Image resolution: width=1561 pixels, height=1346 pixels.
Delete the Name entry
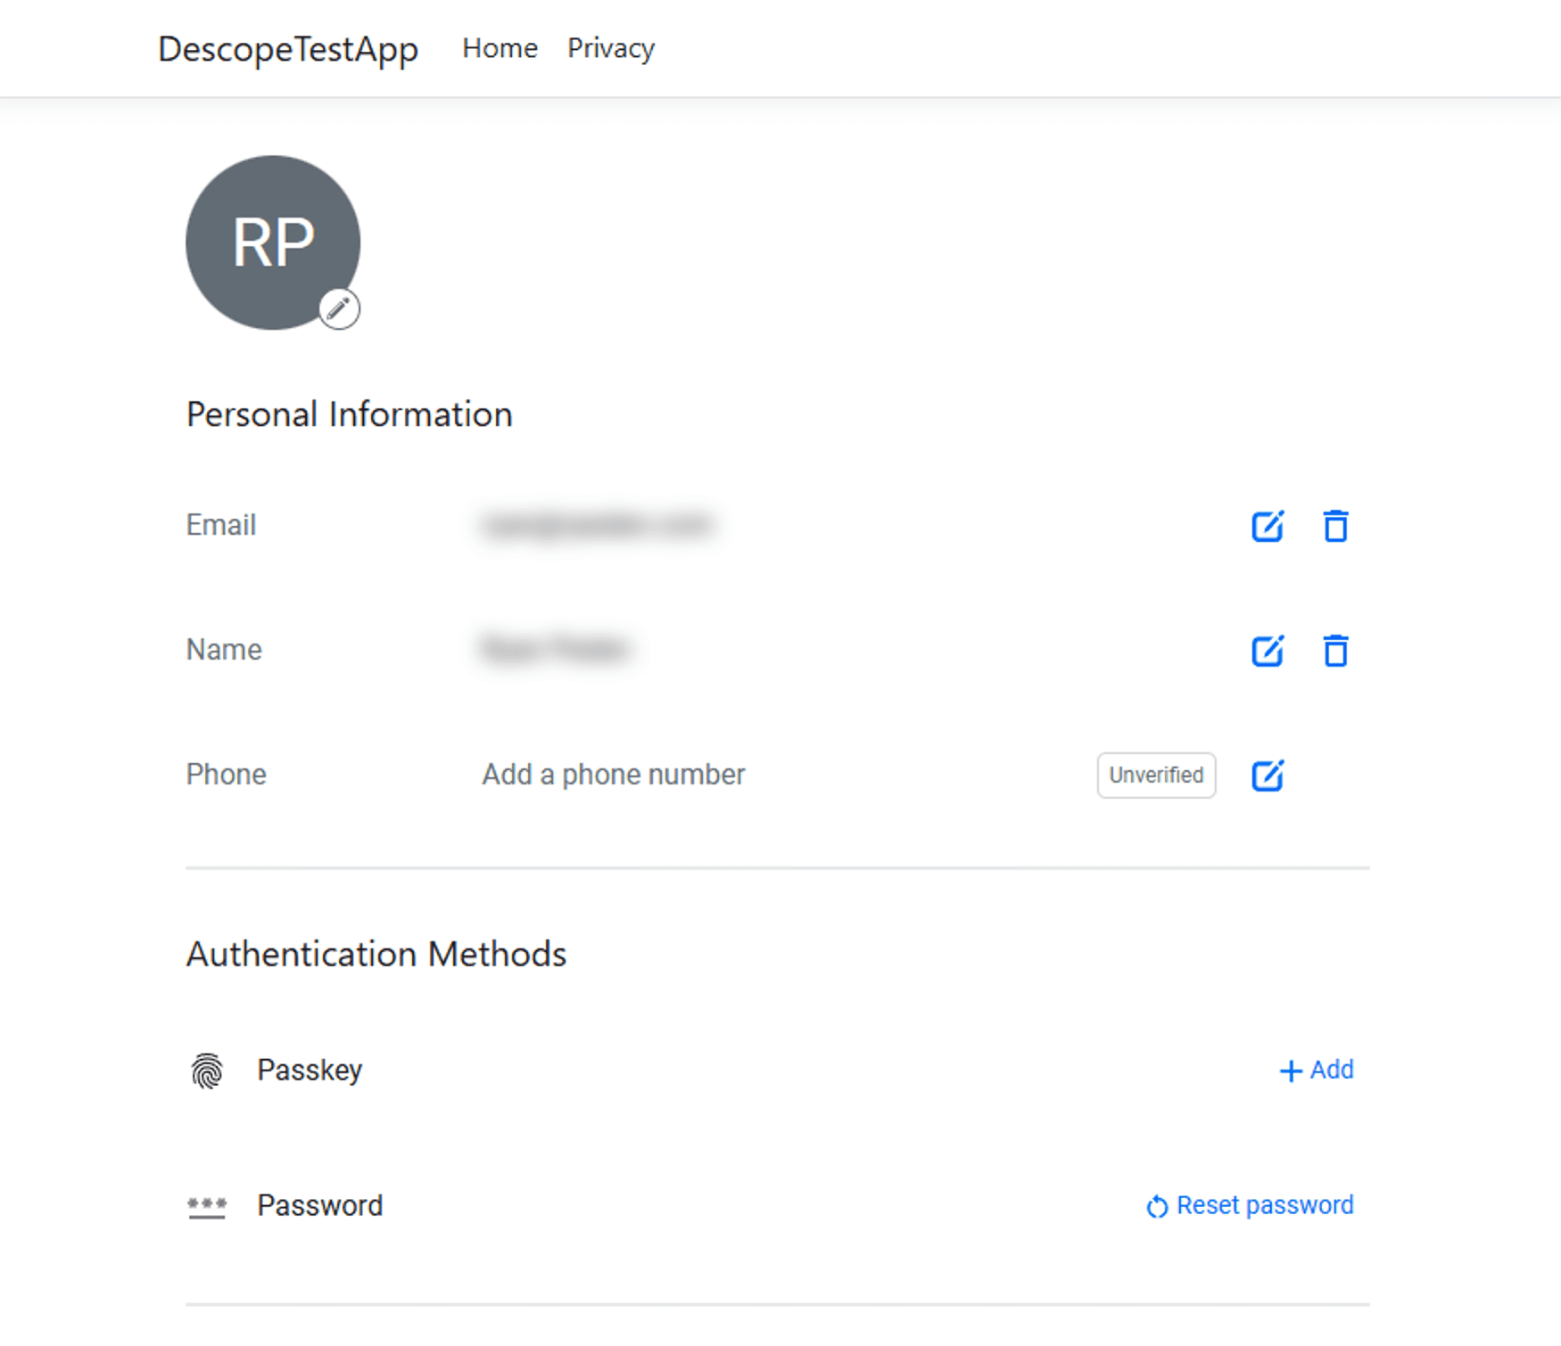click(1335, 651)
